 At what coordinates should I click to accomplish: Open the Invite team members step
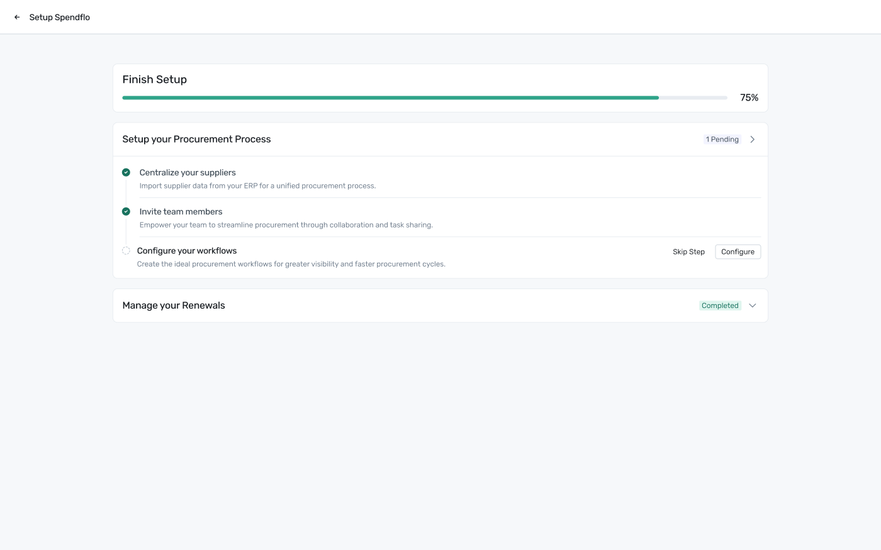tap(181, 212)
